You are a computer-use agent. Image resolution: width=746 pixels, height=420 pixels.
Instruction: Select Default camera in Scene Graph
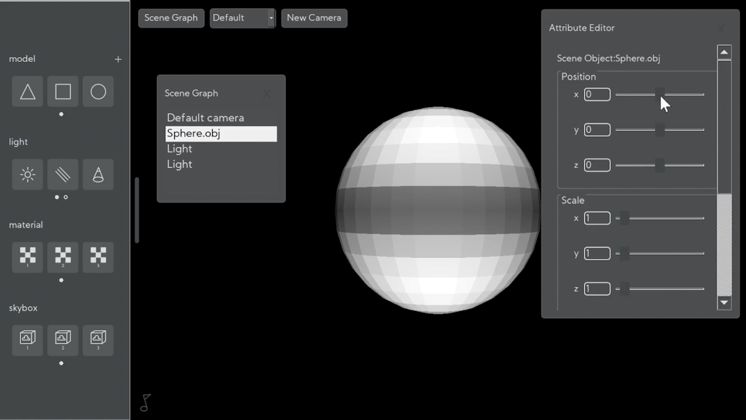point(205,118)
